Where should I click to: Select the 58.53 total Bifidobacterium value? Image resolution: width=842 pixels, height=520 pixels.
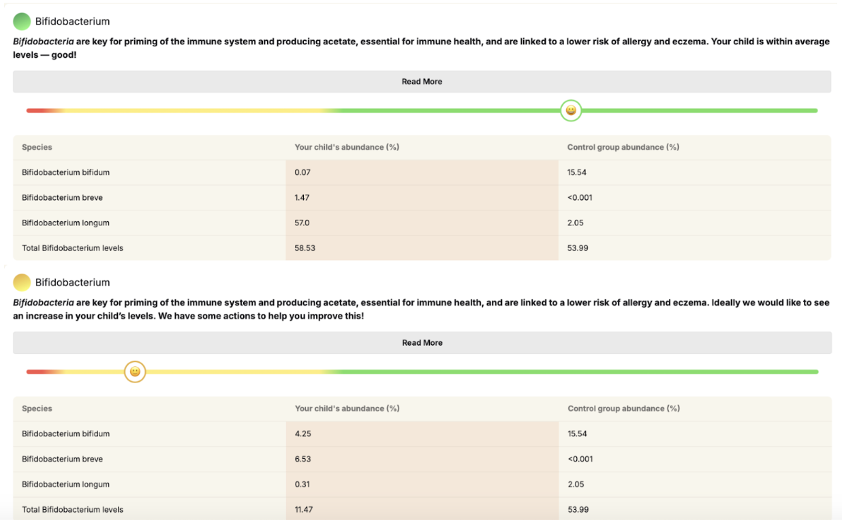[x=305, y=248]
